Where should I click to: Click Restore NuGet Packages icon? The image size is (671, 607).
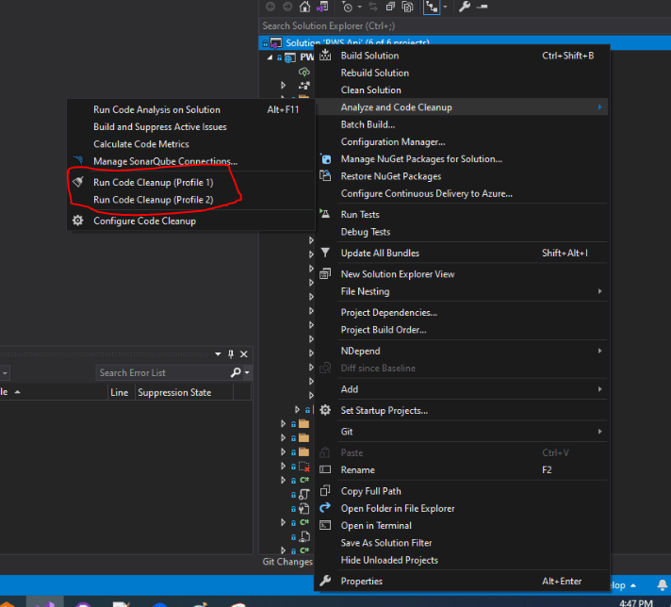(325, 175)
